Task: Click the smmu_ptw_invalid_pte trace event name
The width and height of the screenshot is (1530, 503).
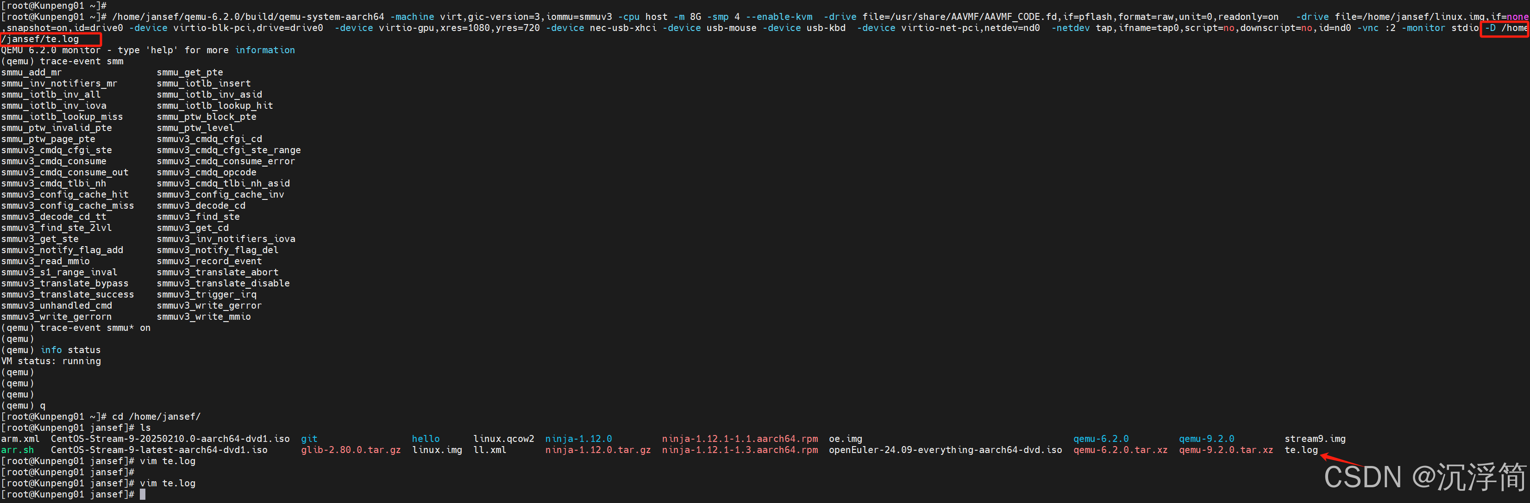Action: pos(56,128)
